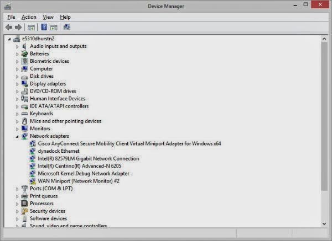Expand the Computer node
Image resolution: width=332 pixels, height=241 pixels.
click(17, 69)
